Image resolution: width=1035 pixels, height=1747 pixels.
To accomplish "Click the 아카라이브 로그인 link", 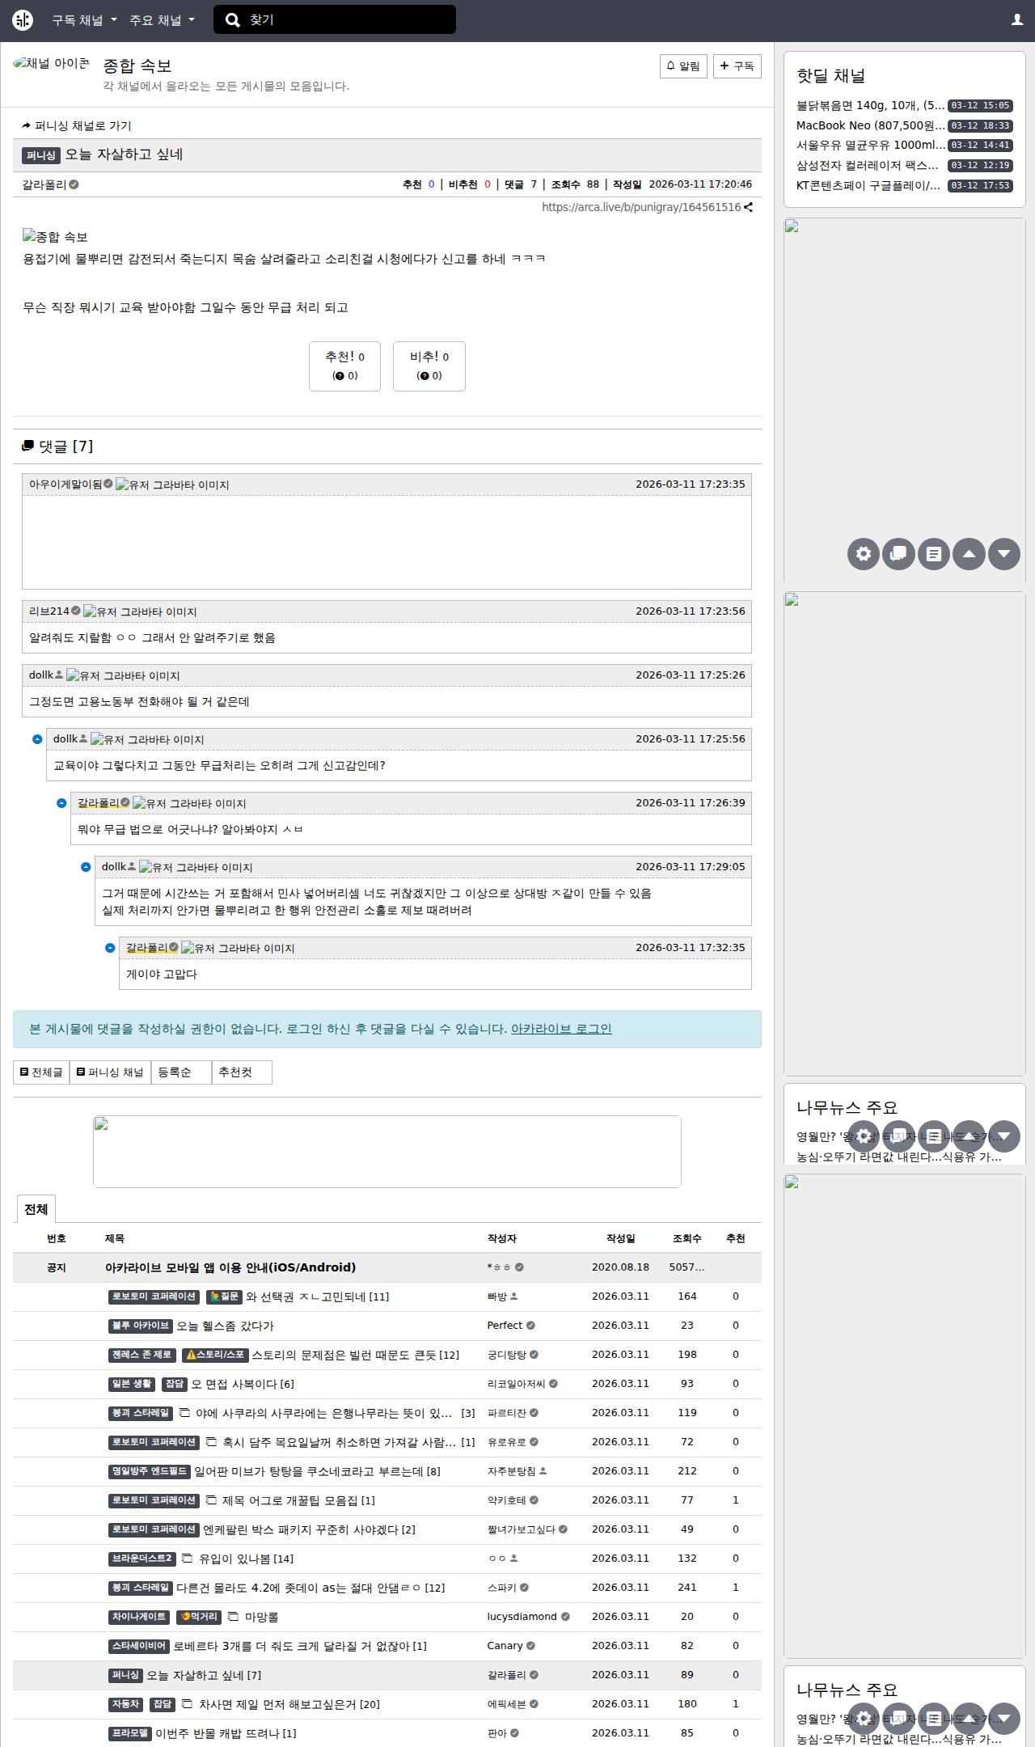I will click(x=561, y=1029).
